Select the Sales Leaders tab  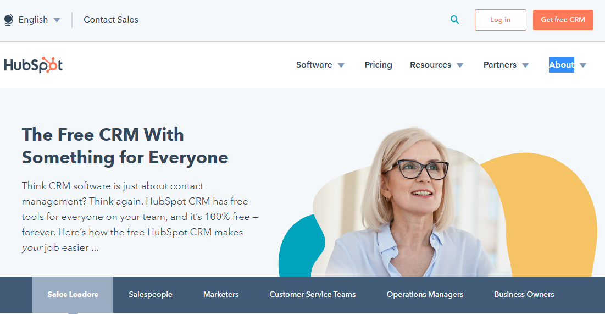pos(73,294)
